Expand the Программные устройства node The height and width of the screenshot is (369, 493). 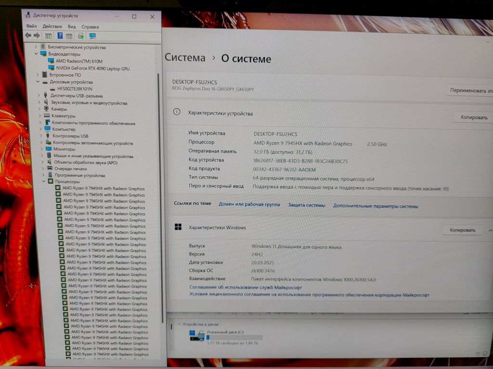[x=43, y=175]
